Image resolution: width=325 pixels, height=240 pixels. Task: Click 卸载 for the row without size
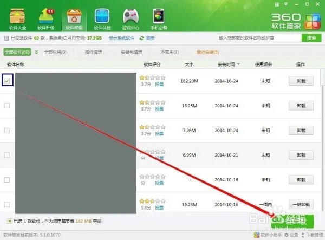(x=301, y=180)
